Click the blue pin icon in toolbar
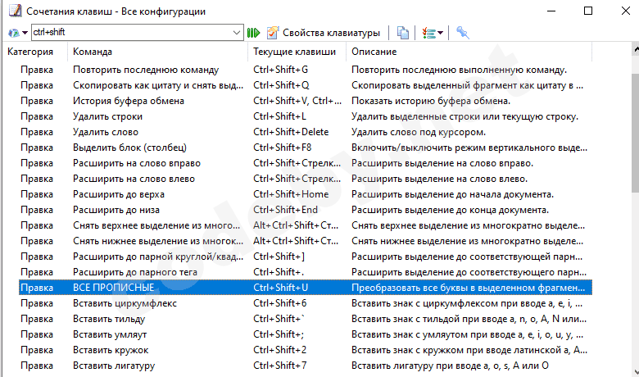The width and height of the screenshot is (639, 377). pyautogui.click(x=464, y=33)
